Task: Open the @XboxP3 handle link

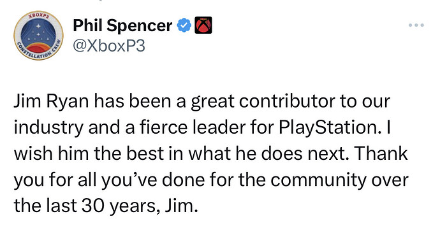Action: click(109, 45)
